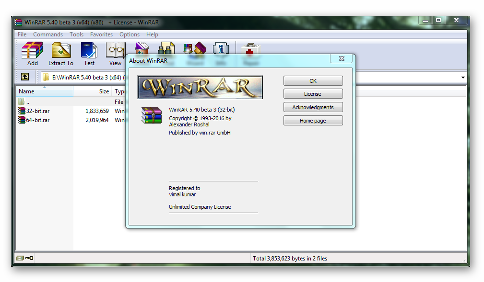Click the Find binoculars toolbar icon
The image size is (484, 282).
pyautogui.click(x=165, y=48)
